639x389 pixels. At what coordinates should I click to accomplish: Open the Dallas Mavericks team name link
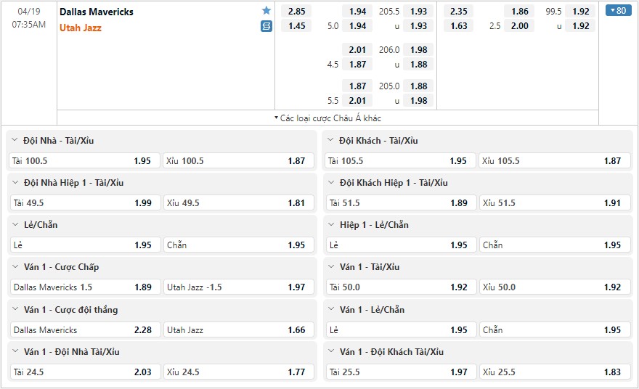click(x=96, y=12)
